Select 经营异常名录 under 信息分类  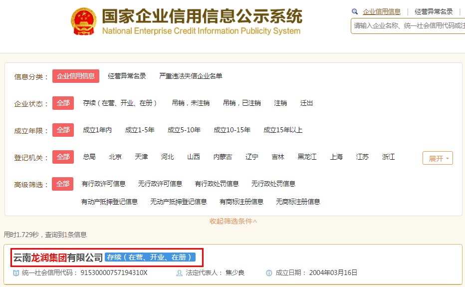click(127, 76)
